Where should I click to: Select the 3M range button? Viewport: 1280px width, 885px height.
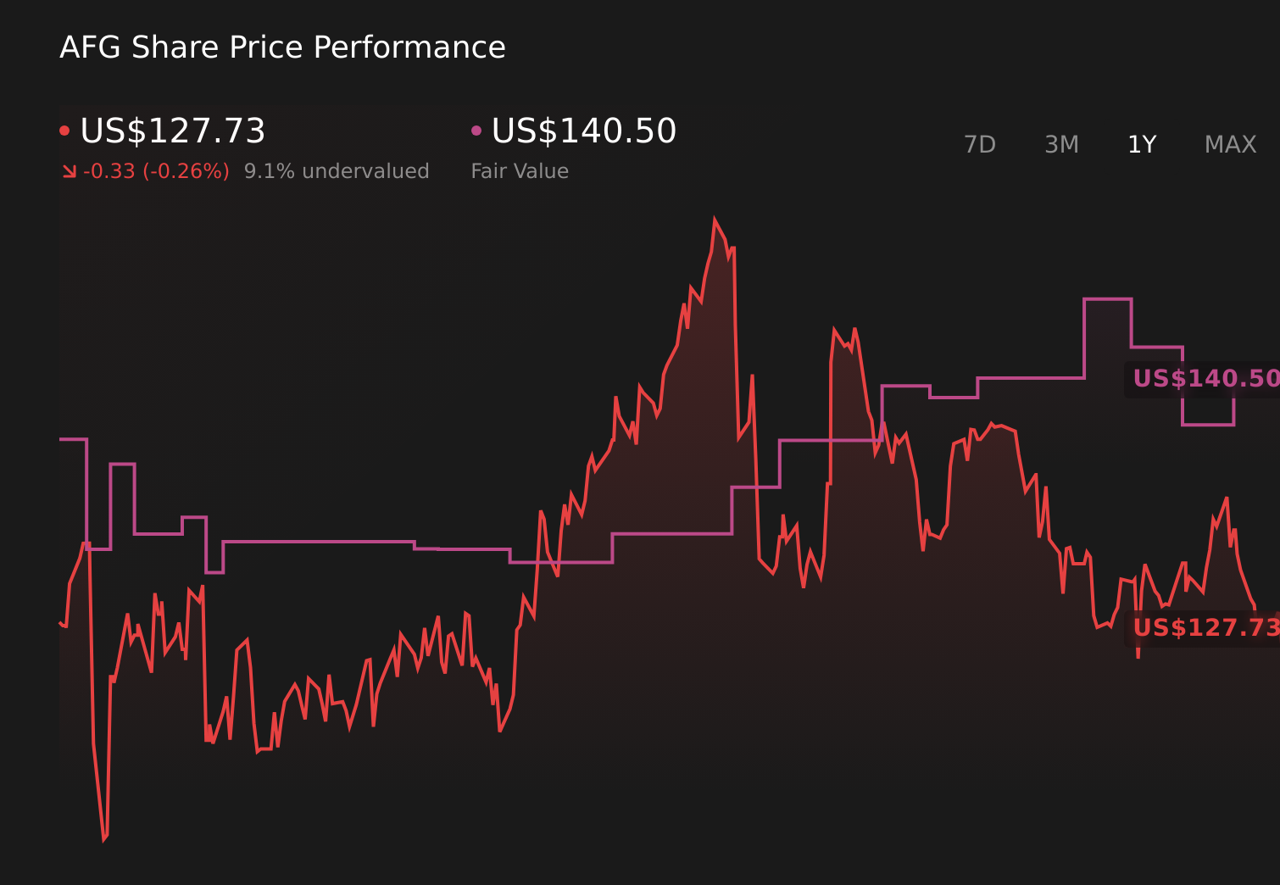(1060, 144)
